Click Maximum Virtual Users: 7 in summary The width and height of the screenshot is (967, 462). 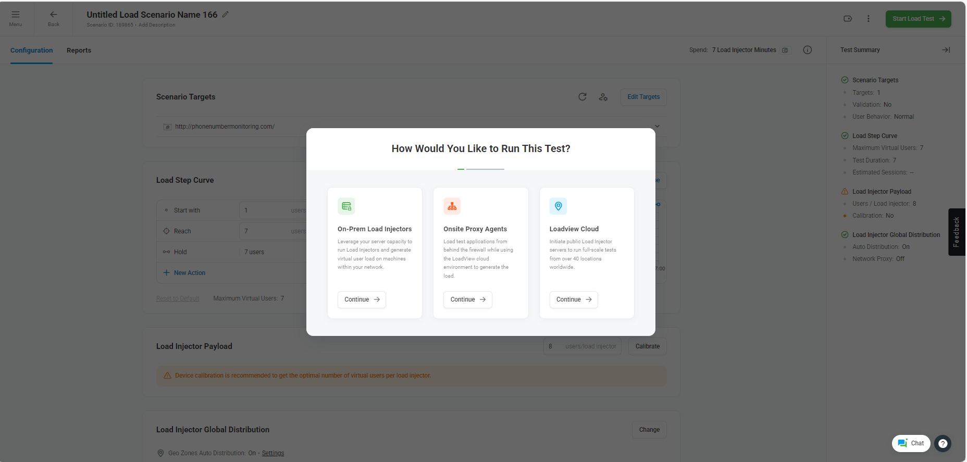[888, 148]
